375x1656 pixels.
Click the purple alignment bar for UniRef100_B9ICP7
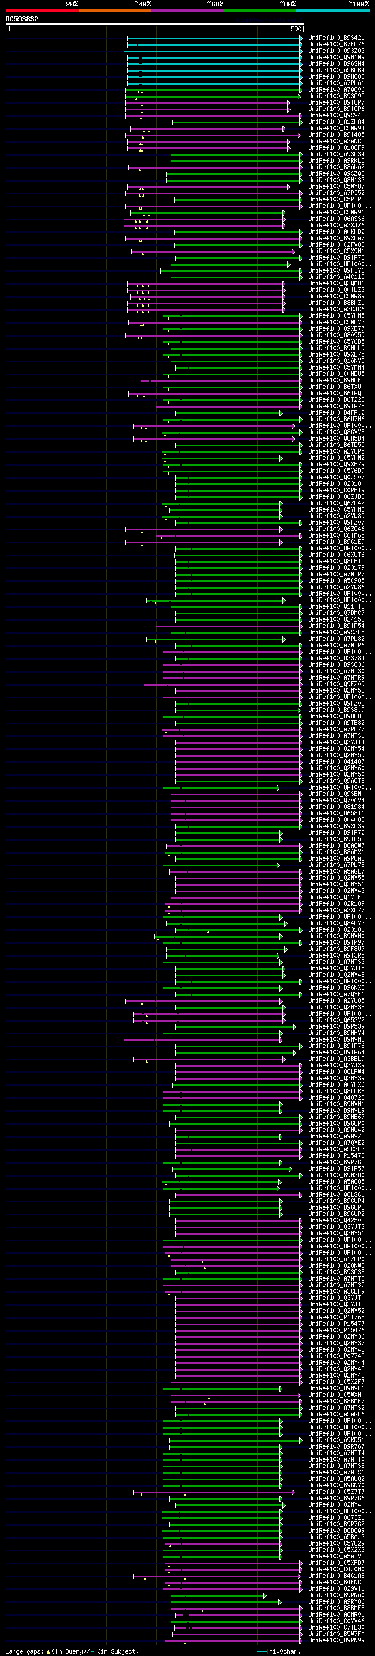[x=207, y=102]
